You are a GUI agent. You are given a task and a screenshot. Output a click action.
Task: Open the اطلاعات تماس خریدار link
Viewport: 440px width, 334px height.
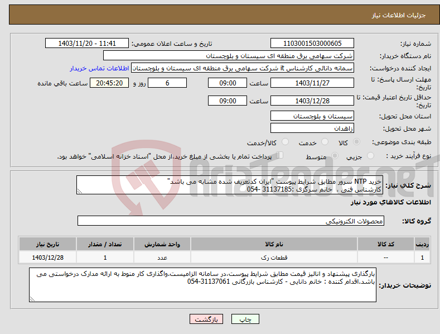99,68
